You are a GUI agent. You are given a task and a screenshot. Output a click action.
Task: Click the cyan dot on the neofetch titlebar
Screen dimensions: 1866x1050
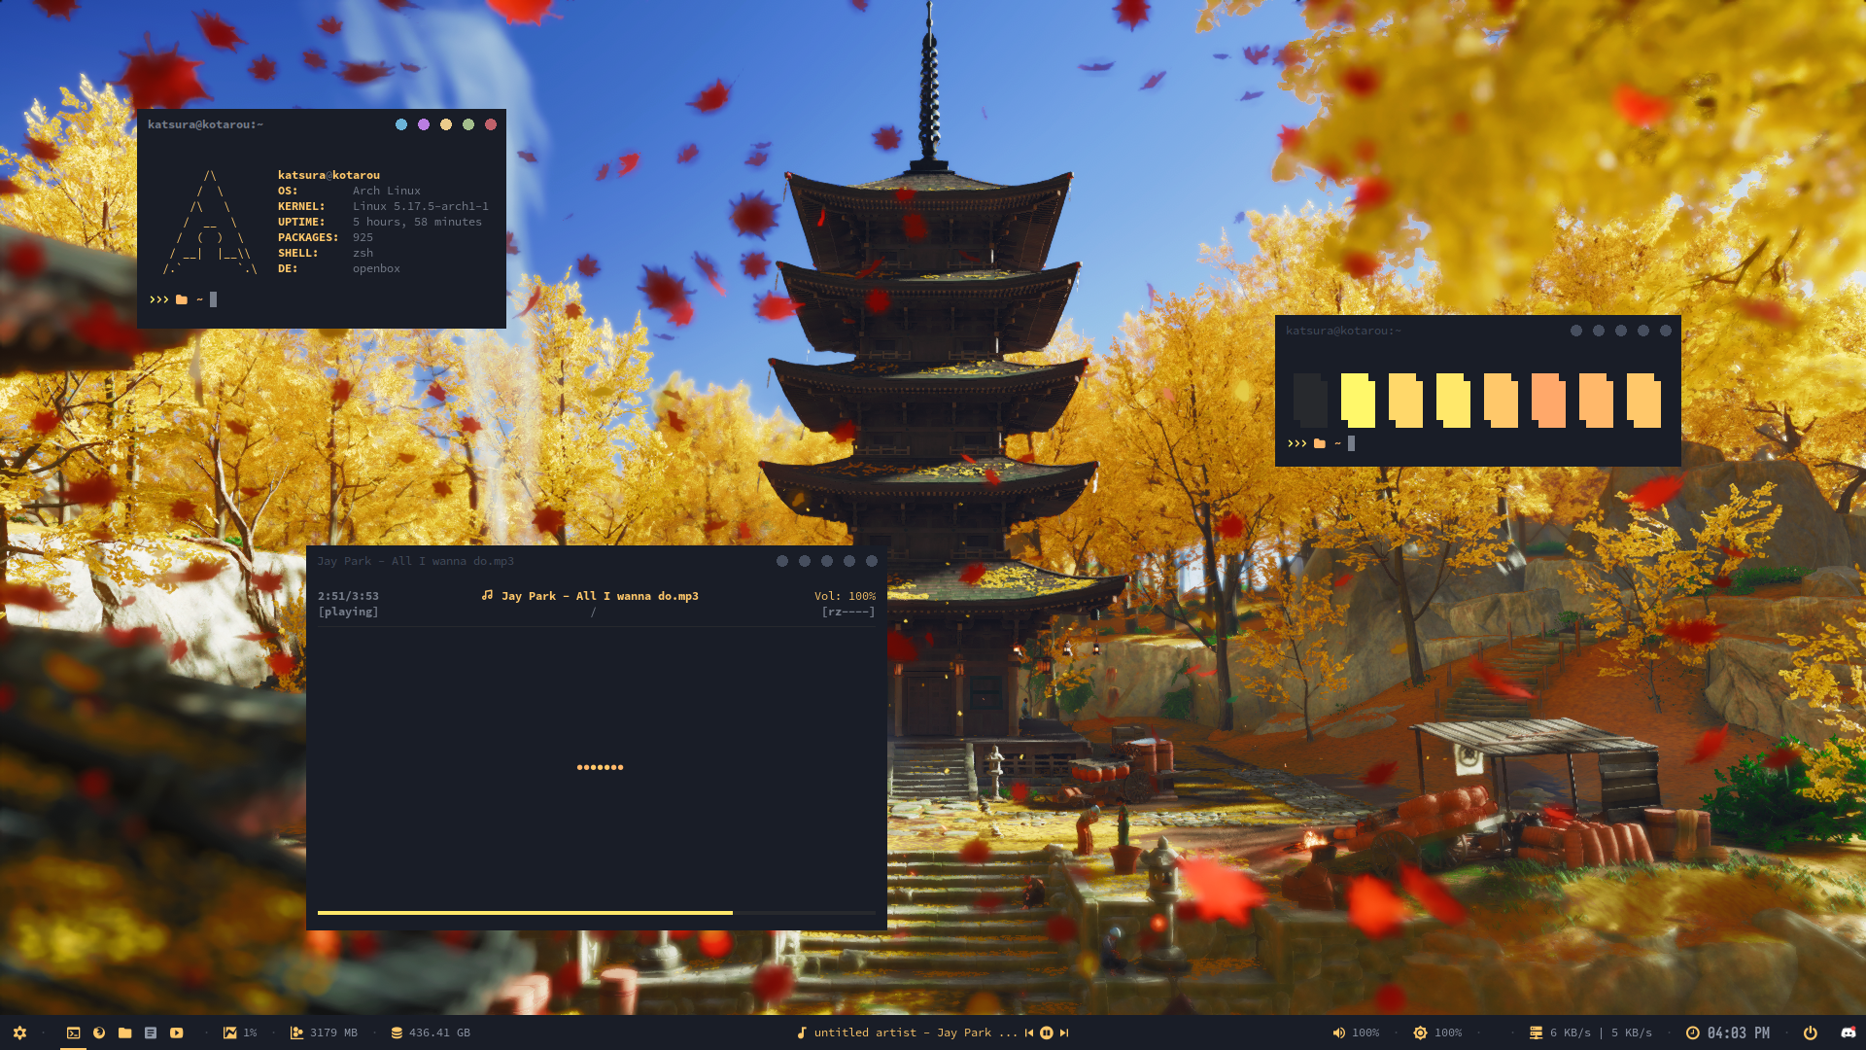[x=401, y=124]
